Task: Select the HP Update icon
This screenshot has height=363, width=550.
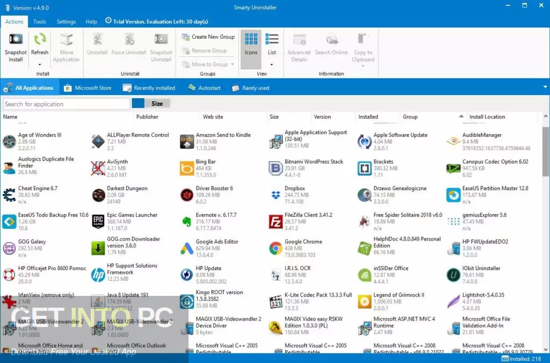Action: [187, 275]
